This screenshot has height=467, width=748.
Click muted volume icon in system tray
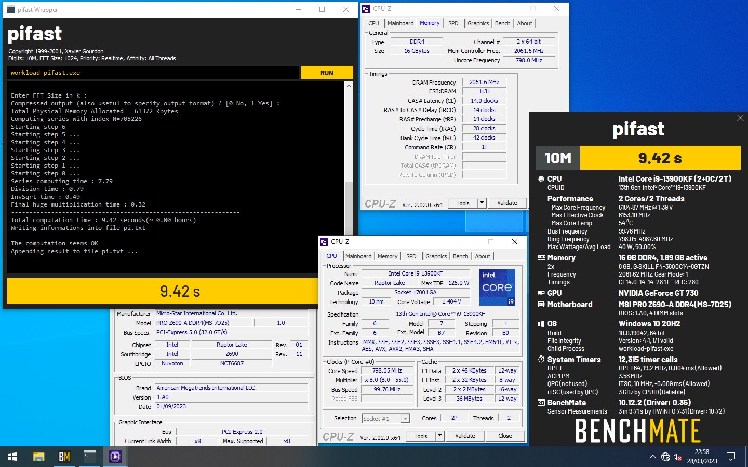(x=678, y=457)
